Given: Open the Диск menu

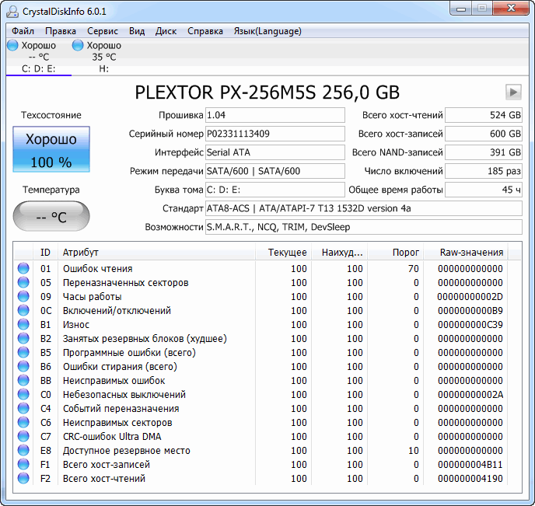Looking at the screenshot, I should [166, 31].
